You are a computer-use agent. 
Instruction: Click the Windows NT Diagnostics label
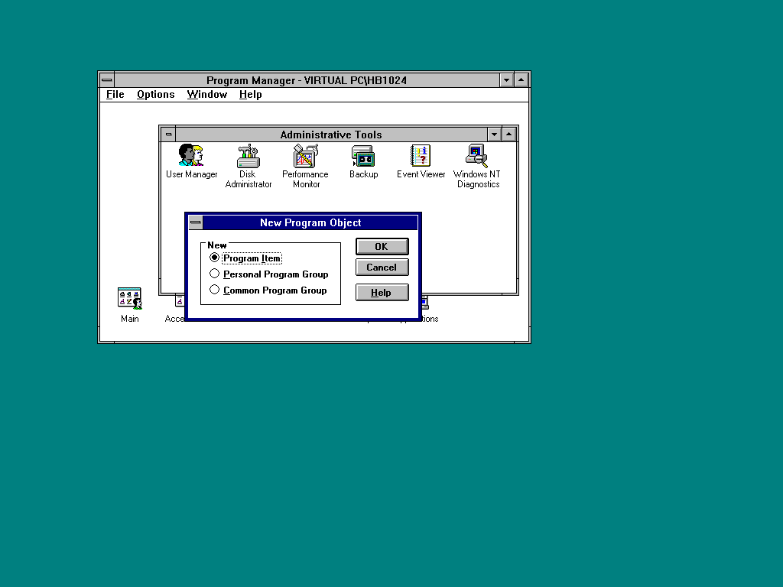tap(477, 179)
